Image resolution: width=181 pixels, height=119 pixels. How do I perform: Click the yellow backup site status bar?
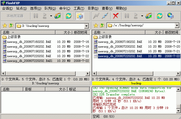click(x=136, y=83)
